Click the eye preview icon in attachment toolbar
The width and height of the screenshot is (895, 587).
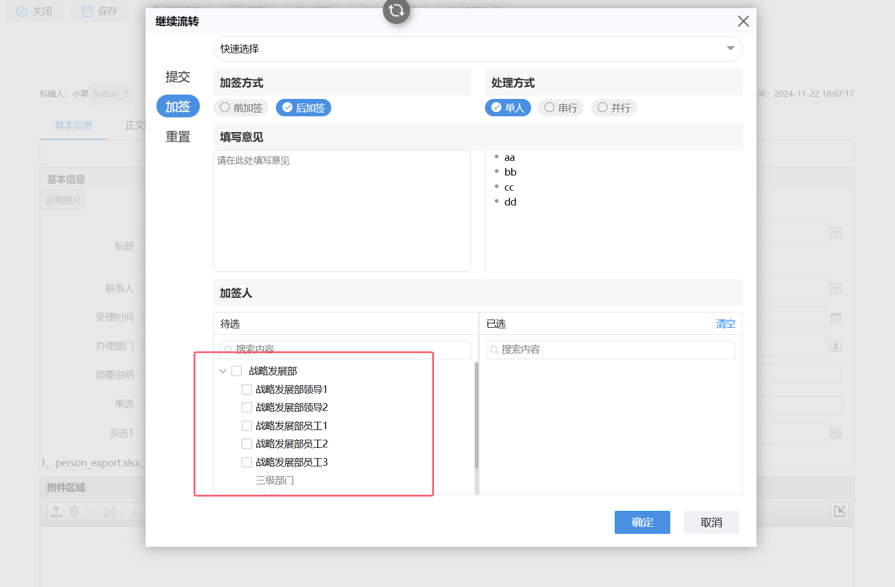point(92,511)
